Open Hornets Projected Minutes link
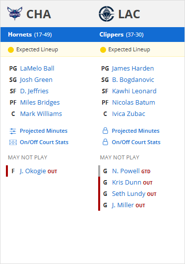This screenshot has width=185, height=264. pos(43,131)
